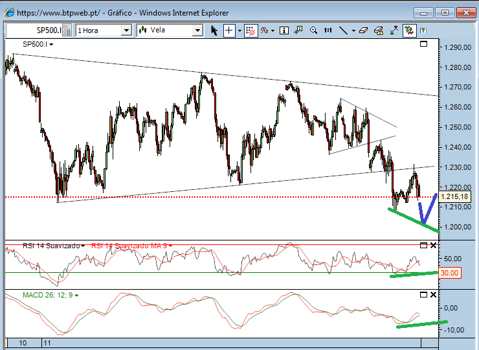Open the indicators wave icon
This screenshot has width=479, height=350.
[265, 30]
